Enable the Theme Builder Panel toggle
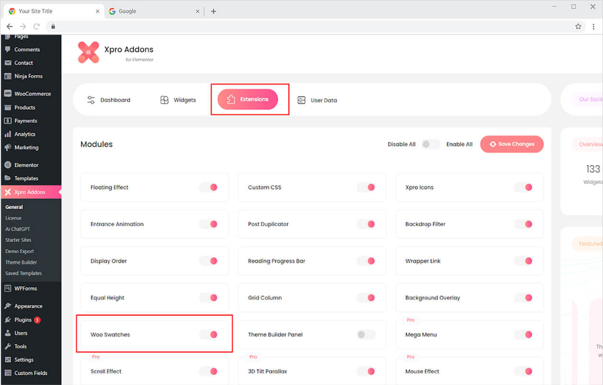 click(366, 334)
